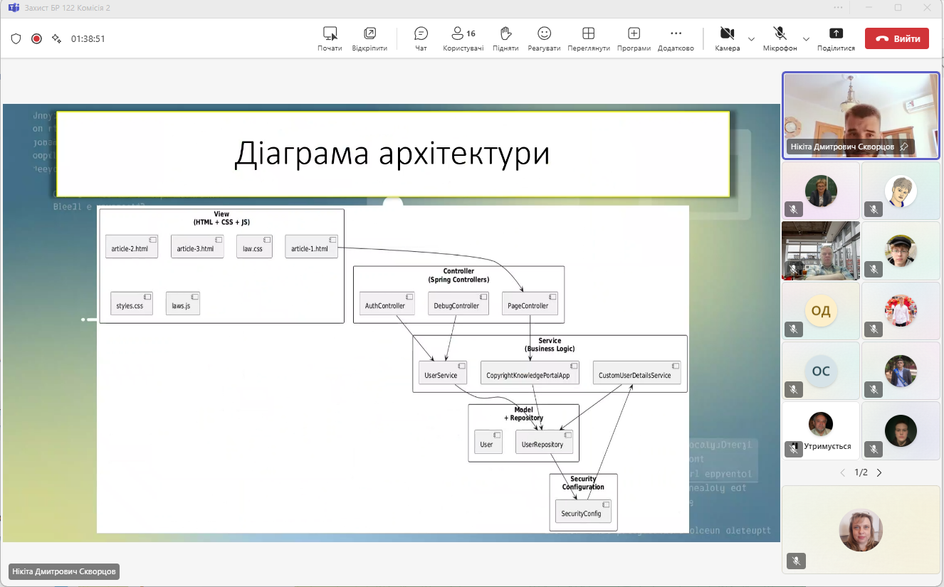Click the shield security icon
The height and width of the screenshot is (587, 944).
click(x=16, y=38)
